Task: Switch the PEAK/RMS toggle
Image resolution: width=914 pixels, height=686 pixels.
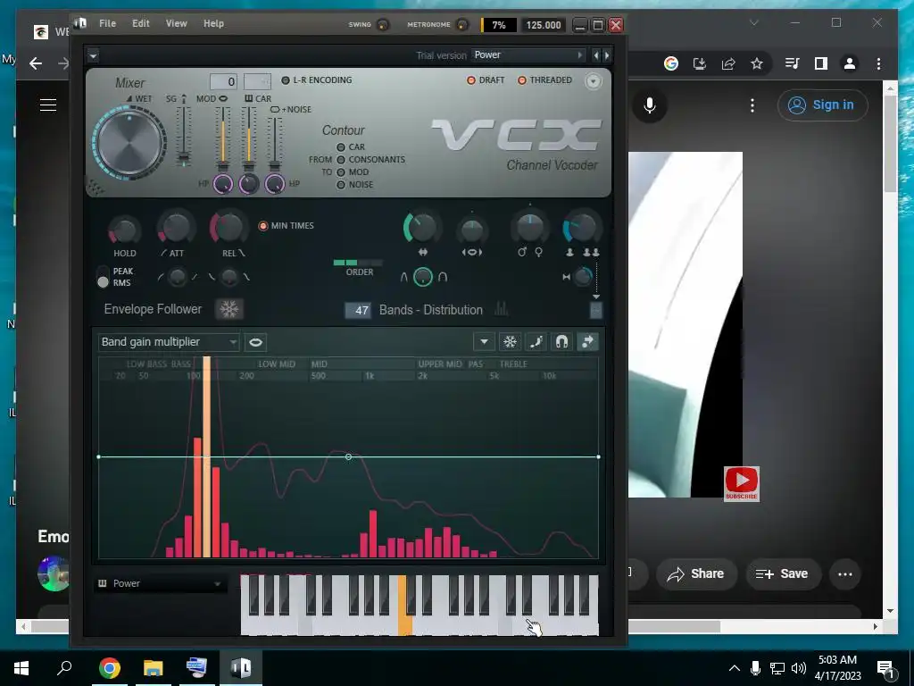Action: click(104, 277)
